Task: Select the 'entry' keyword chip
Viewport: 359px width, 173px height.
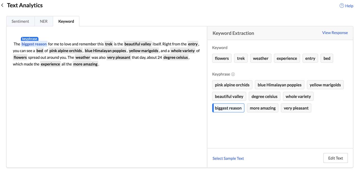Action: click(310, 58)
